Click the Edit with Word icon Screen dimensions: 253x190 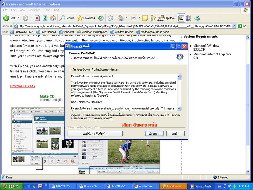(x=133, y=18)
